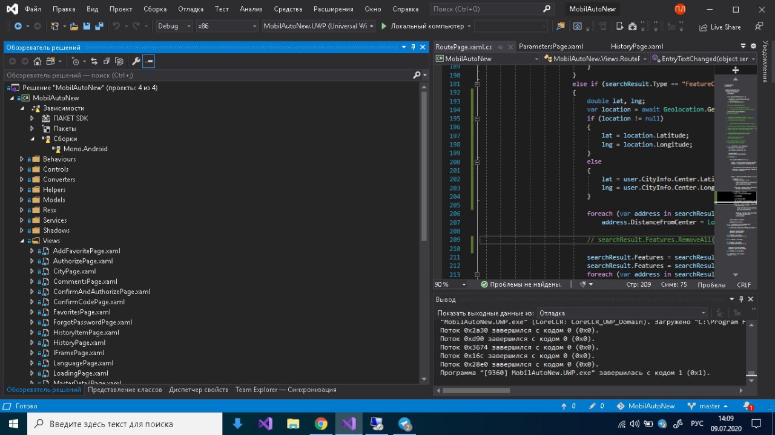Click the editor split-view handle above scrollbar
This screenshot has width=775, height=435.
[735, 70]
